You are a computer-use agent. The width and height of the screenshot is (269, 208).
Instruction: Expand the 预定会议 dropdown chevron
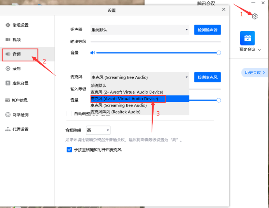[x=259, y=50]
